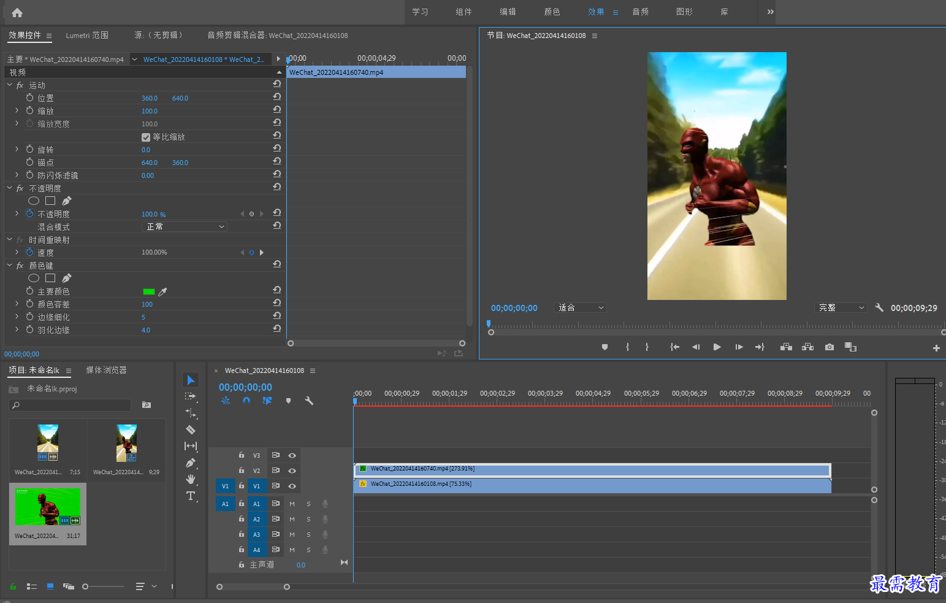Step back one frame
The image size is (946, 603).
pyautogui.click(x=696, y=347)
